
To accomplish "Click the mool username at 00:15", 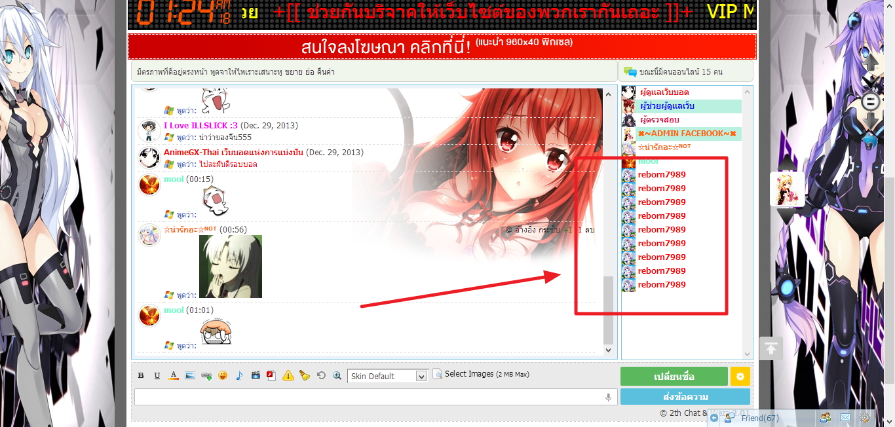I will click(x=174, y=179).
